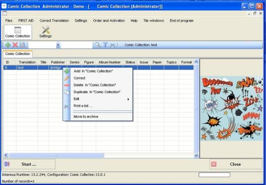This screenshot has height=185, width=266.
Task: Click the table scroll left arrow
Action: click(6, 155)
